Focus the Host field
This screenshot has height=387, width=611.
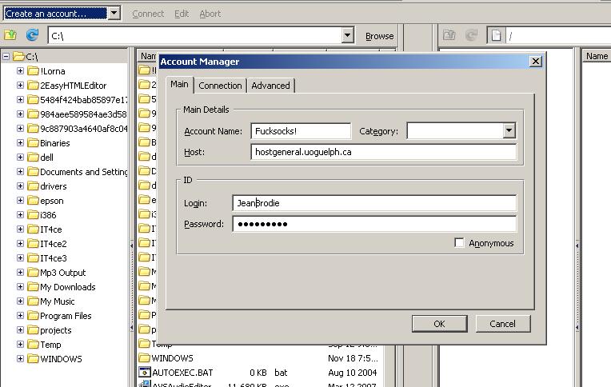click(x=383, y=152)
